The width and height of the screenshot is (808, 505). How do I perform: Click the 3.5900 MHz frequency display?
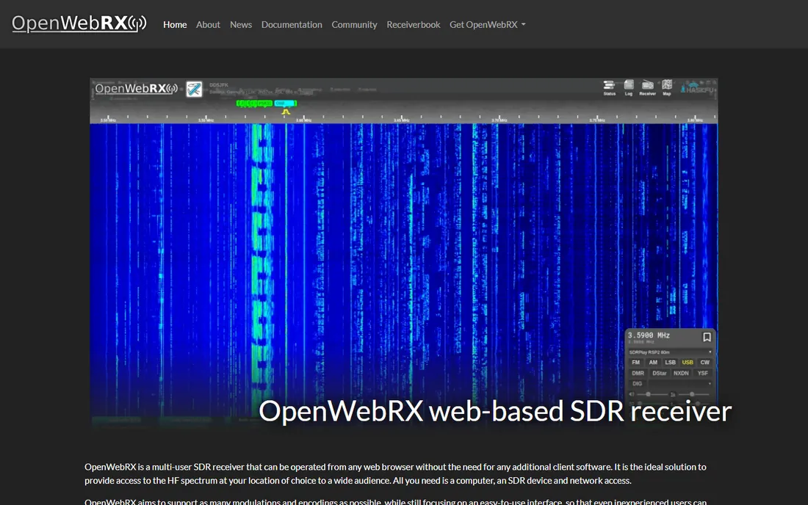click(649, 335)
